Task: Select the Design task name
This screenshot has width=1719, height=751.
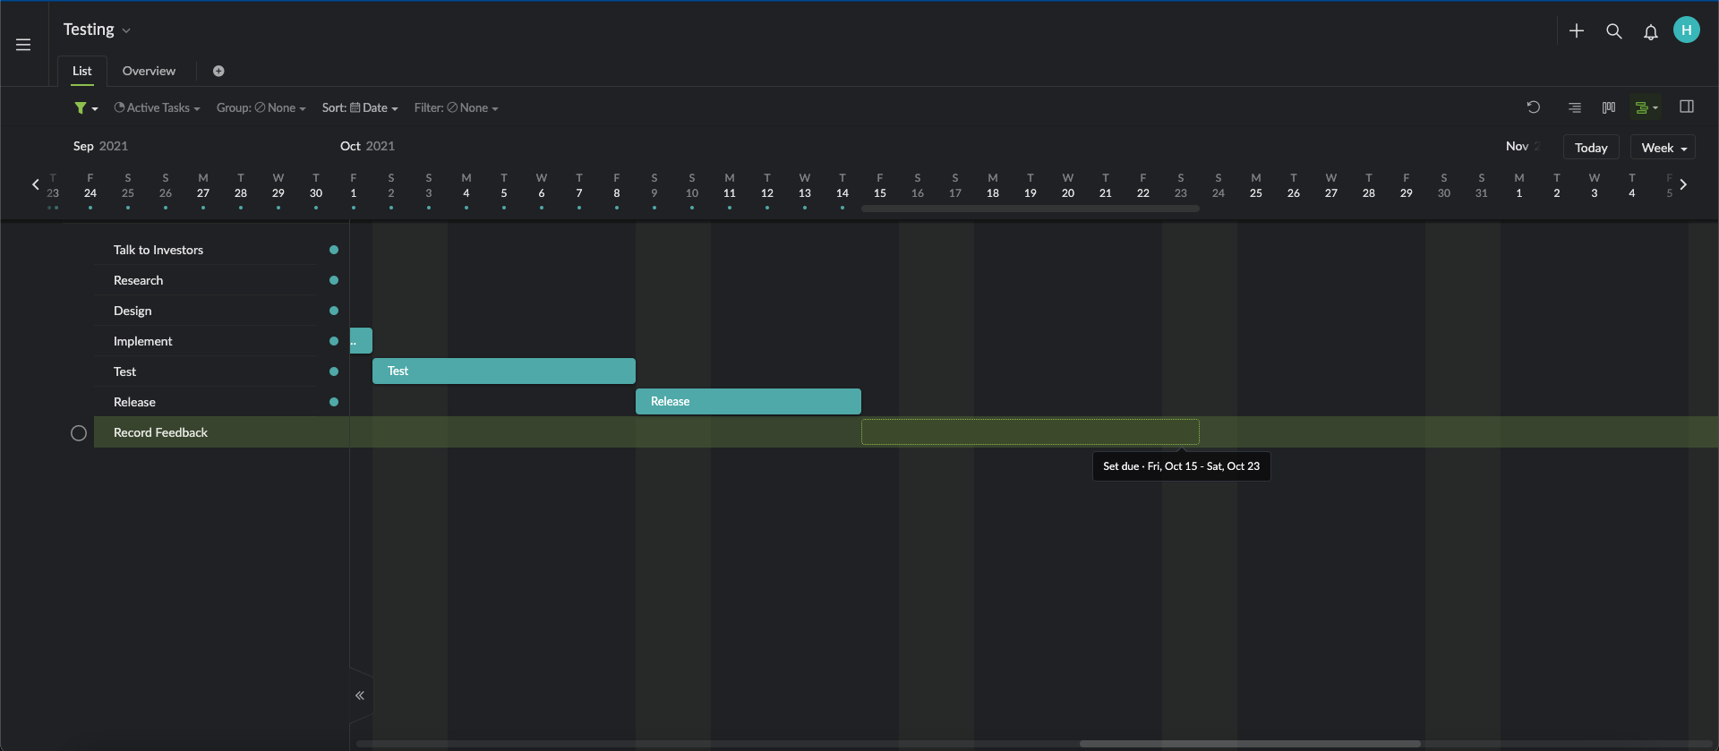Action: pos(133,311)
